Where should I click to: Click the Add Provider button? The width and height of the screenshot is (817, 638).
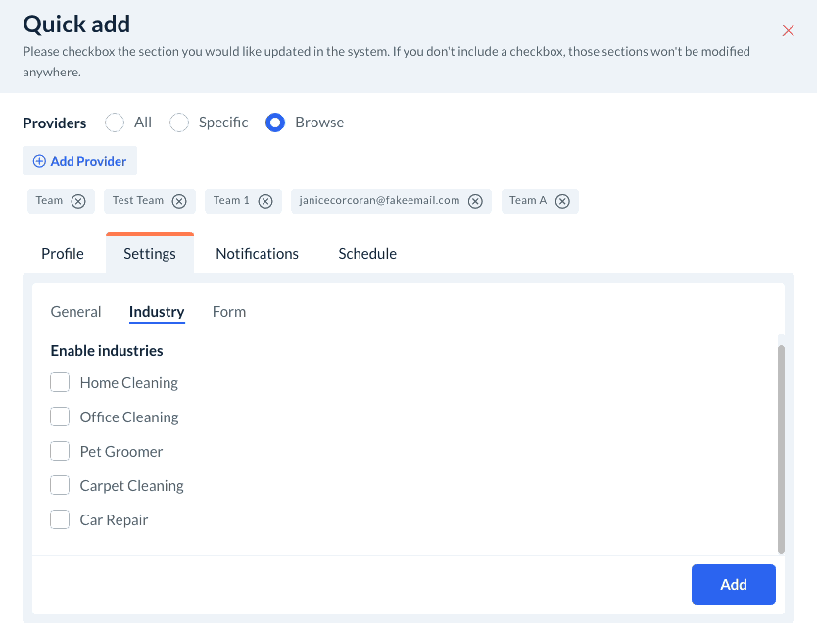tap(80, 161)
